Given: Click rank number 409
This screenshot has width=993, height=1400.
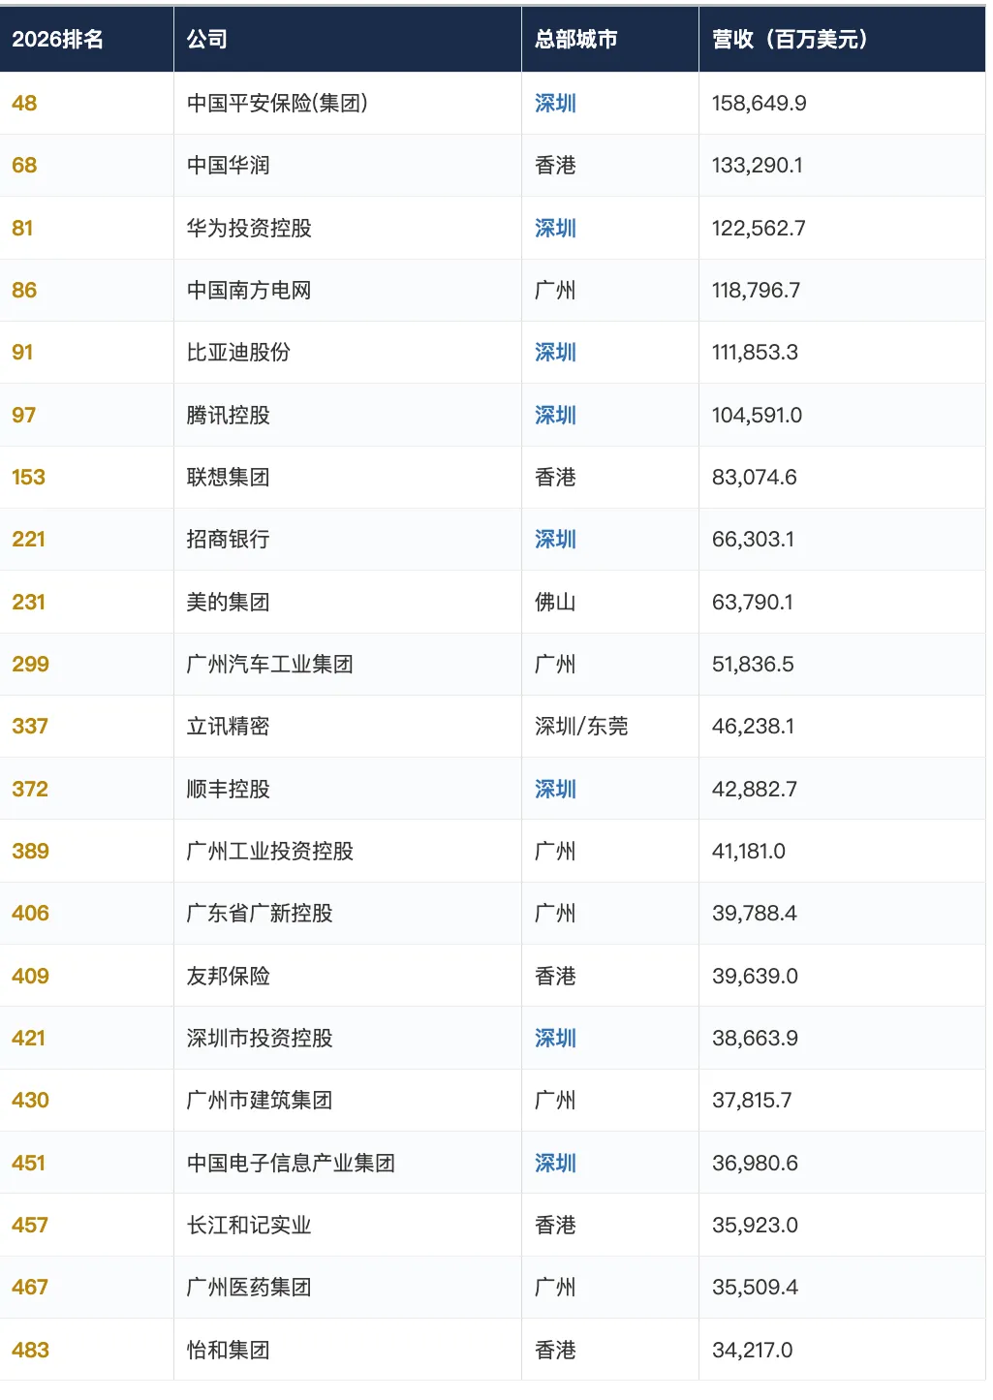Looking at the screenshot, I should 30,977.
